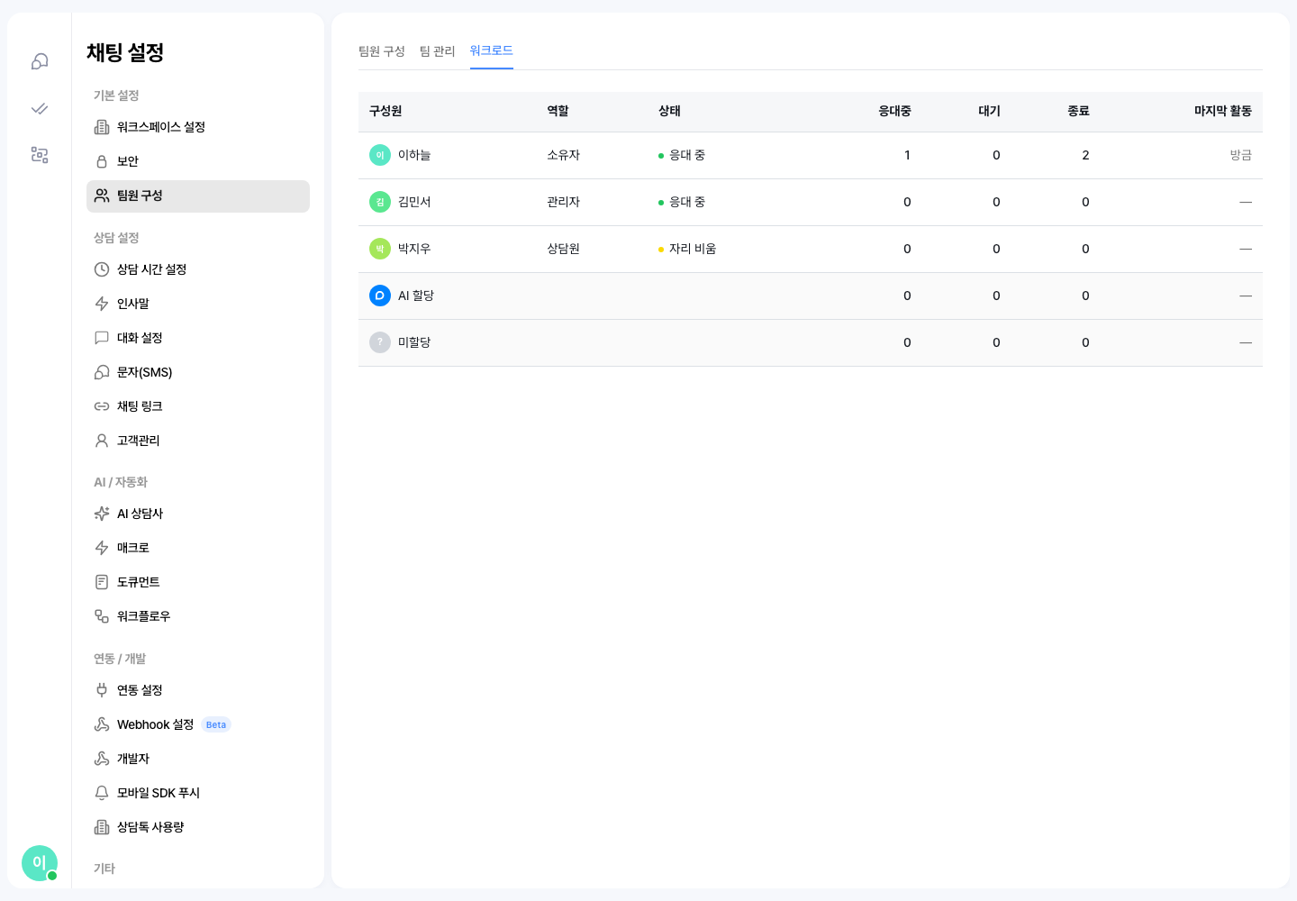
Task: Click the document icon beside 도큐먼트
Action: pyautogui.click(x=102, y=582)
